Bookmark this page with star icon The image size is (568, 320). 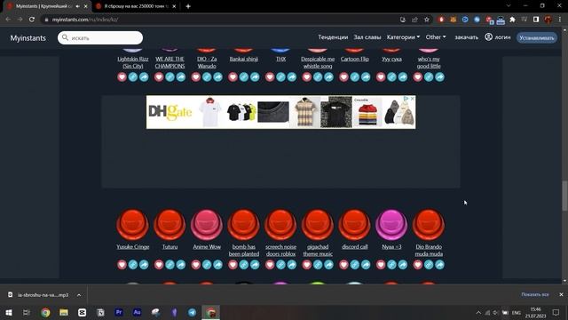[427, 20]
